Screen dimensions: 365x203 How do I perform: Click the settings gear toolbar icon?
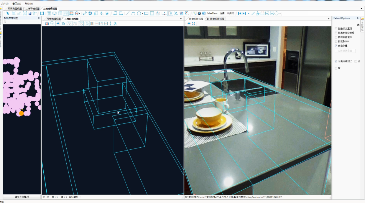click(x=90, y=14)
